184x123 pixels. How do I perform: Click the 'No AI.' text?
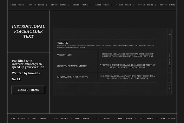pyautogui.click(x=16, y=79)
